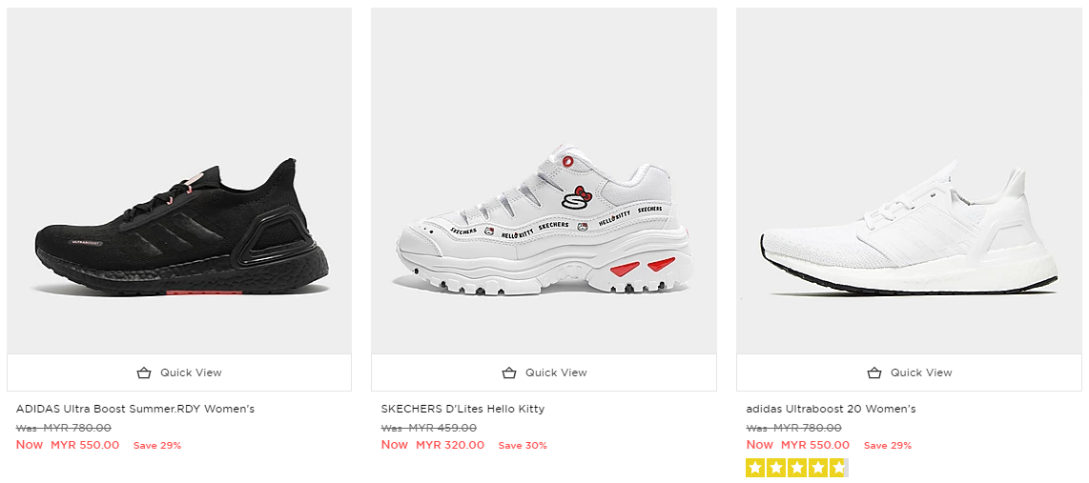Click MYR 320.00 price on Skechers shoe
The width and height of the screenshot is (1089, 483).
pos(450,445)
